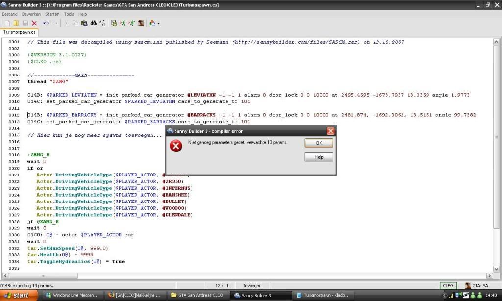
Task: Click the red error icon in the dialog
Action: click(176, 146)
